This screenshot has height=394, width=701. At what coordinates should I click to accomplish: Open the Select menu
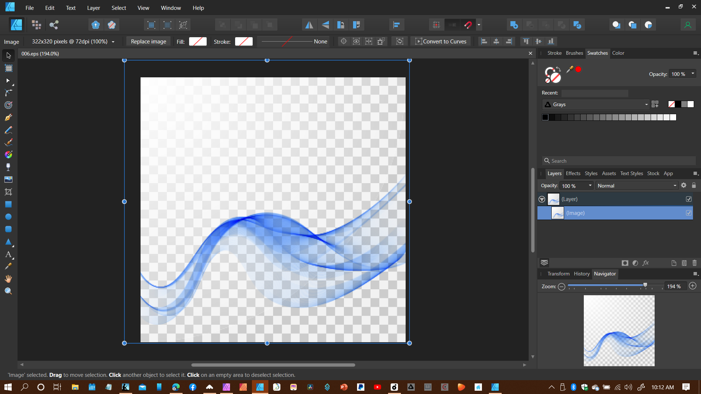coord(119,8)
